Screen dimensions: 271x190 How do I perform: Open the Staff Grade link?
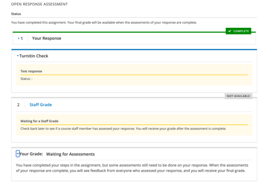click(40, 105)
